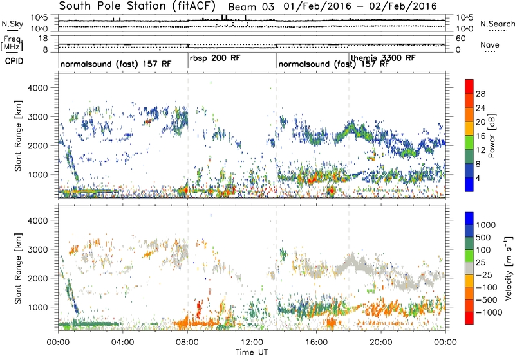Click 'Slant Range [km]' label of velocity panel

(x=18, y=269)
